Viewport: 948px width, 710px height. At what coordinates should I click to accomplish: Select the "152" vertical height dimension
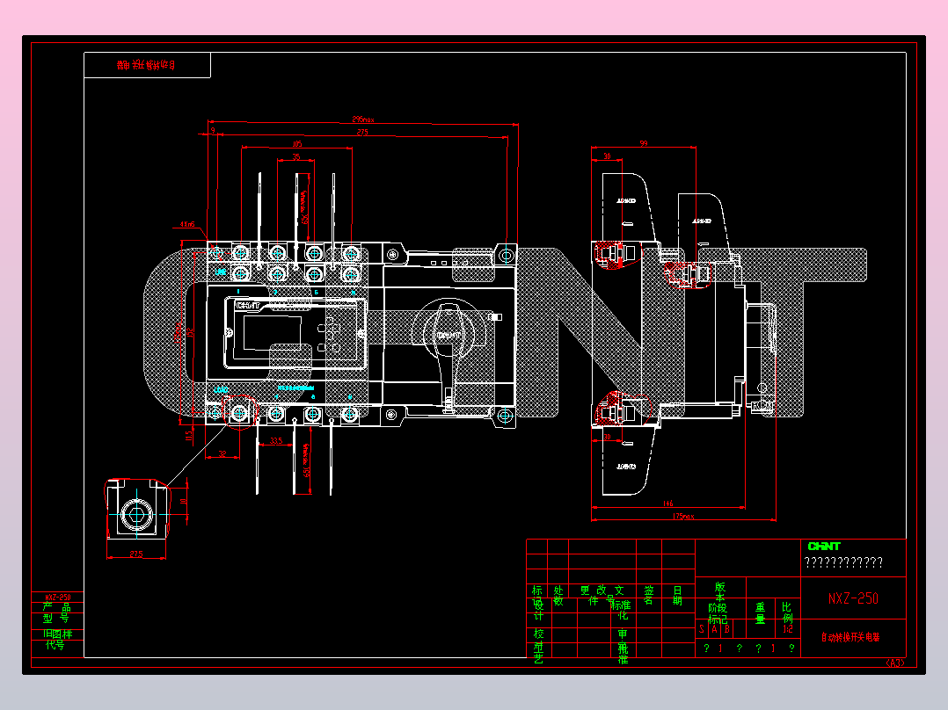190,333
